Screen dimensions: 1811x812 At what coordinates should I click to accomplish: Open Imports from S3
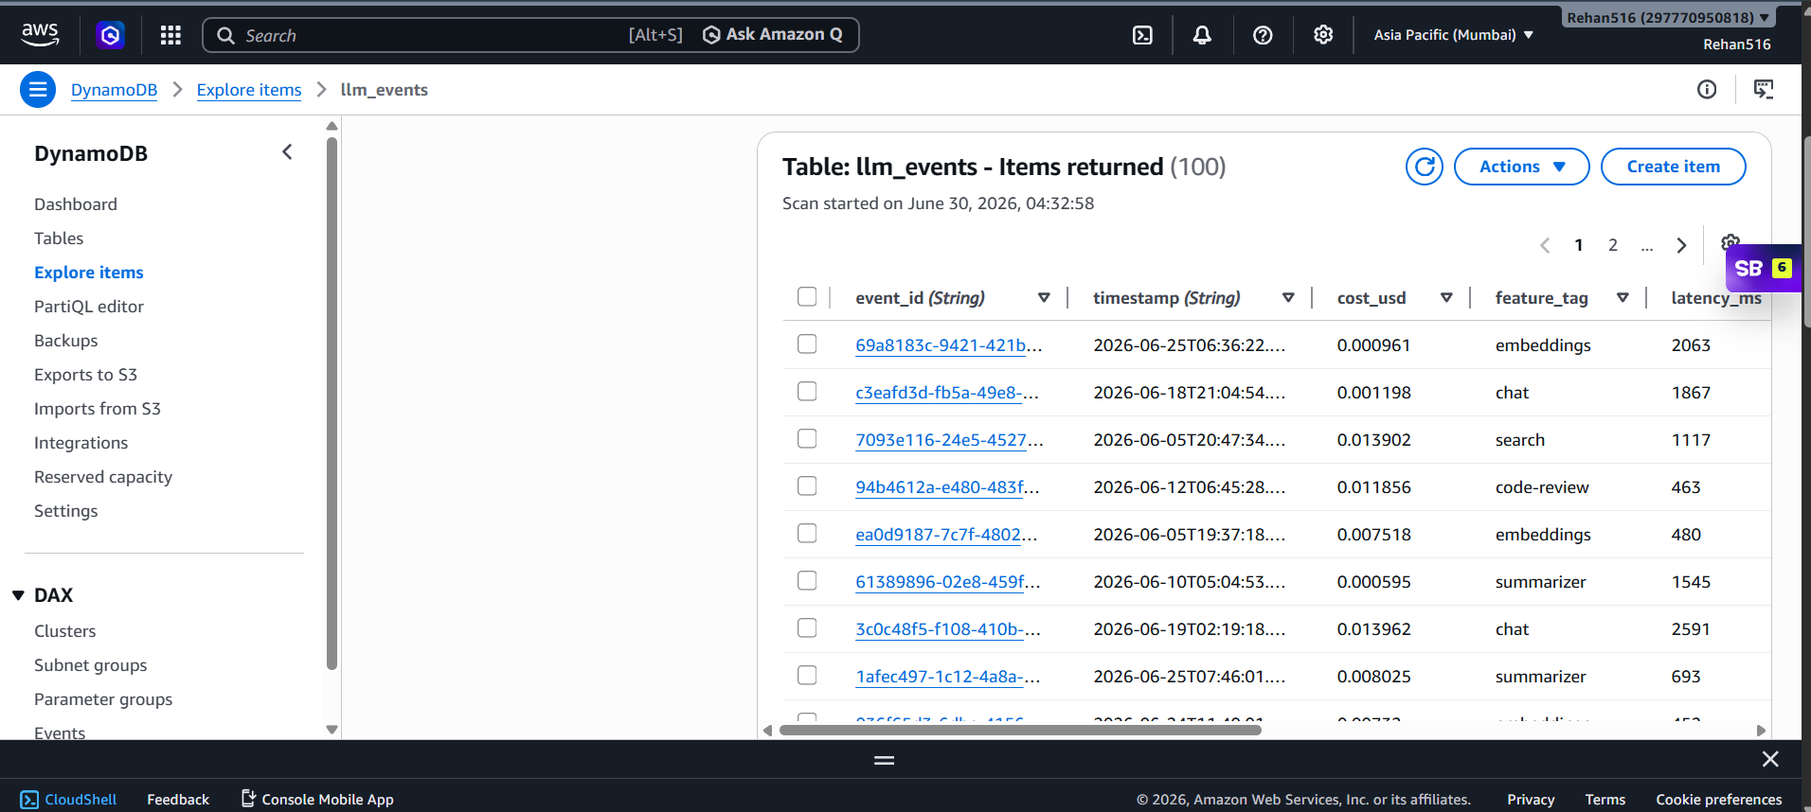(98, 409)
